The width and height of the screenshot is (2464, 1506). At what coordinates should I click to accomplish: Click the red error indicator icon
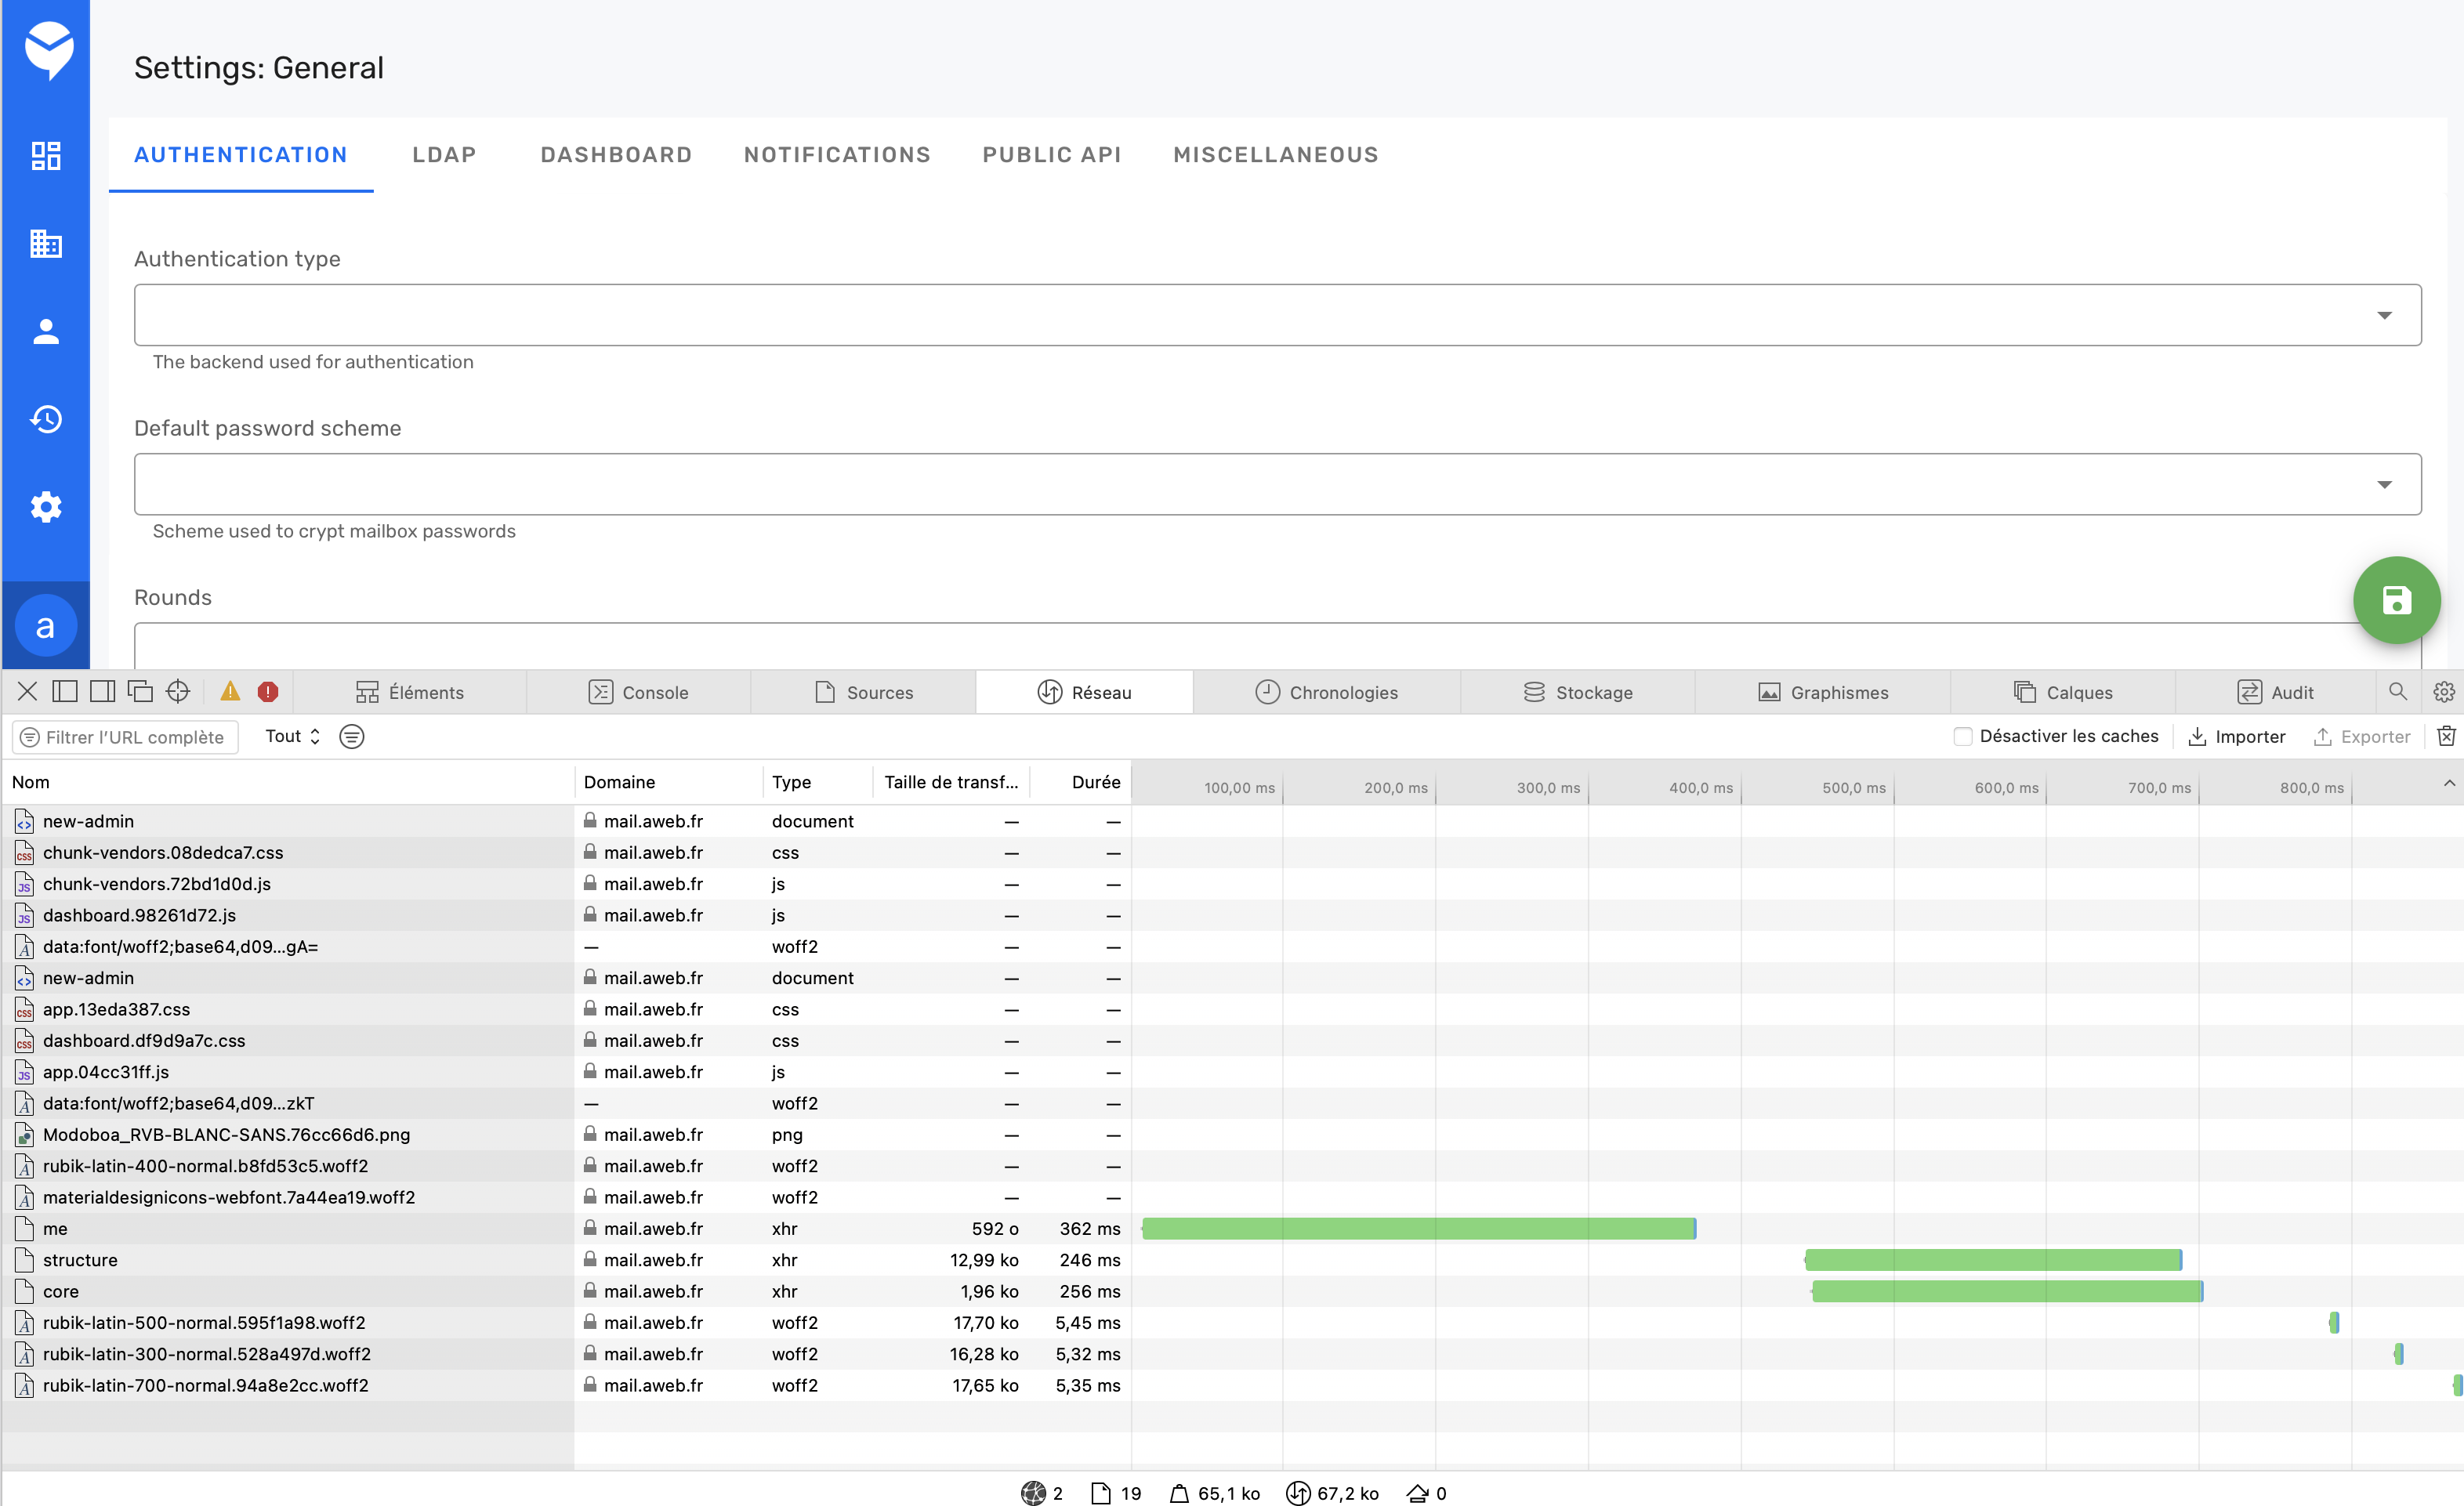tap(267, 691)
